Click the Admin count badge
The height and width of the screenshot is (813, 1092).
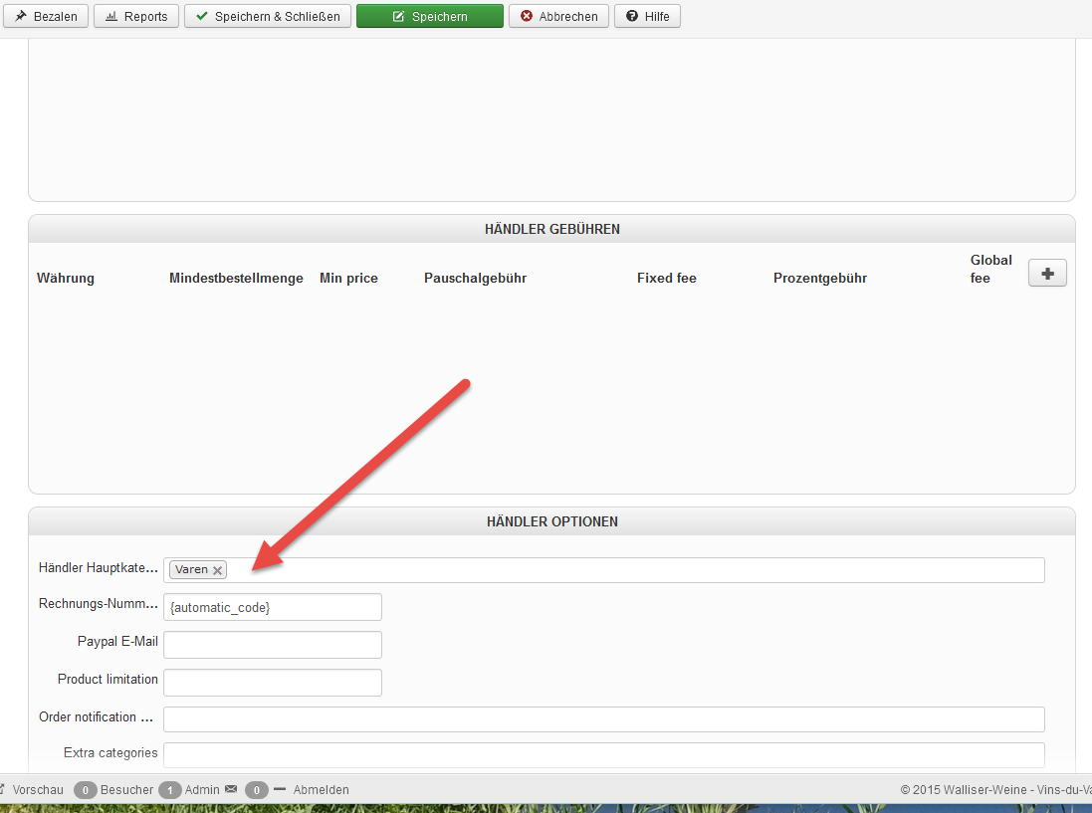[170, 790]
